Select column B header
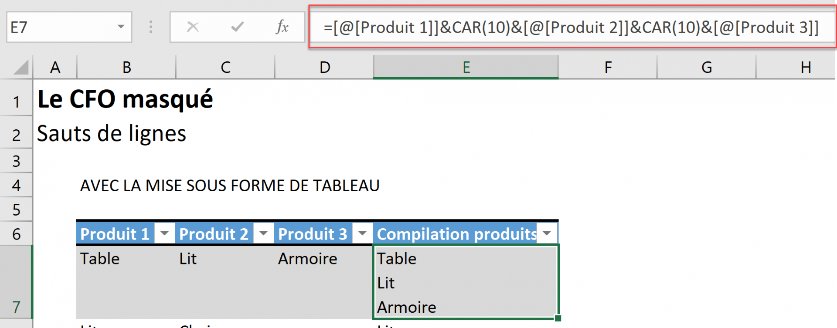The image size is (837, 328). tap(126, 68)
